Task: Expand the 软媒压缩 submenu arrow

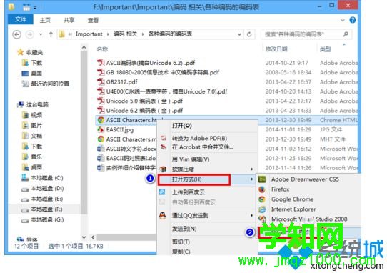Action: click(x=251, y=169)
